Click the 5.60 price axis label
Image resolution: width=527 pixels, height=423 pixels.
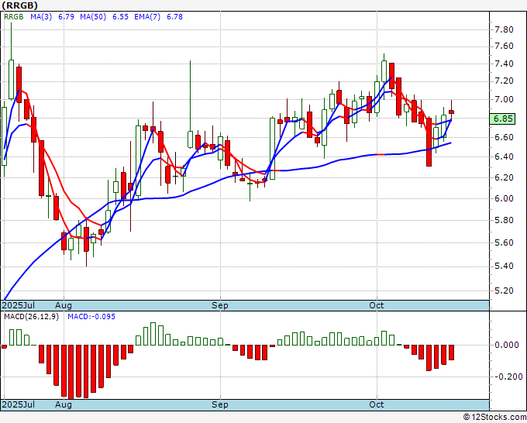tap(505, 243)
